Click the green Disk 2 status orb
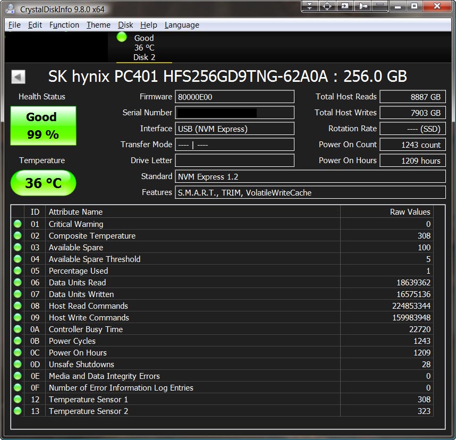This screenshot has height=440, width=456. pyautogui.click(x=122, y=37)
